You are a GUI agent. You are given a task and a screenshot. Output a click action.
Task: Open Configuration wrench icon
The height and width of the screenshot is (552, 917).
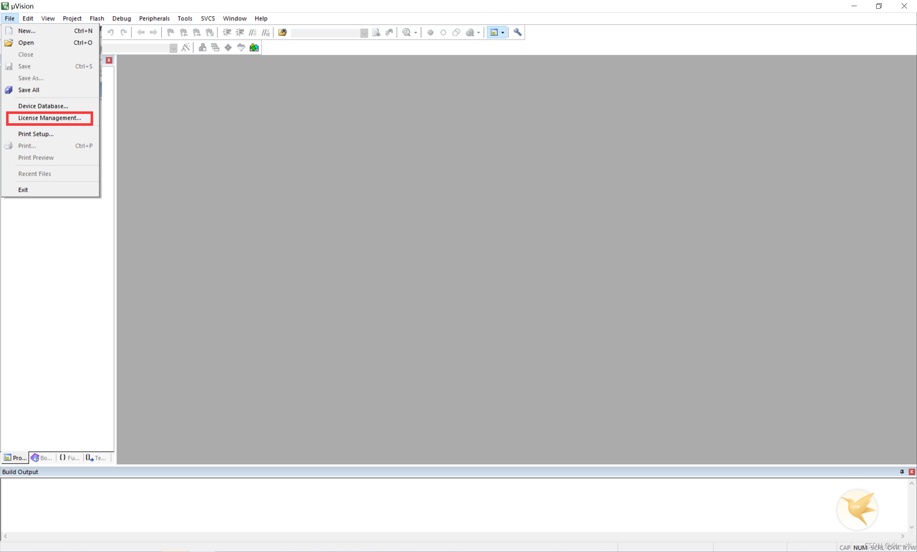(517, 32)
